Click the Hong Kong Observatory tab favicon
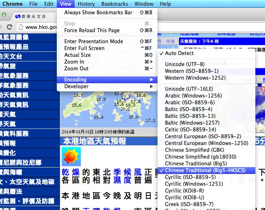The image size is (265, 210). click(18, 16)
